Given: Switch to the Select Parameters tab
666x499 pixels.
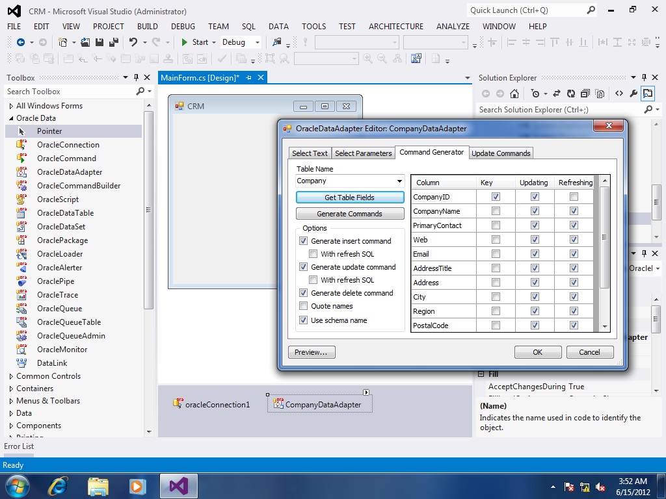Looking at the screenshot, I should point(363,153).
